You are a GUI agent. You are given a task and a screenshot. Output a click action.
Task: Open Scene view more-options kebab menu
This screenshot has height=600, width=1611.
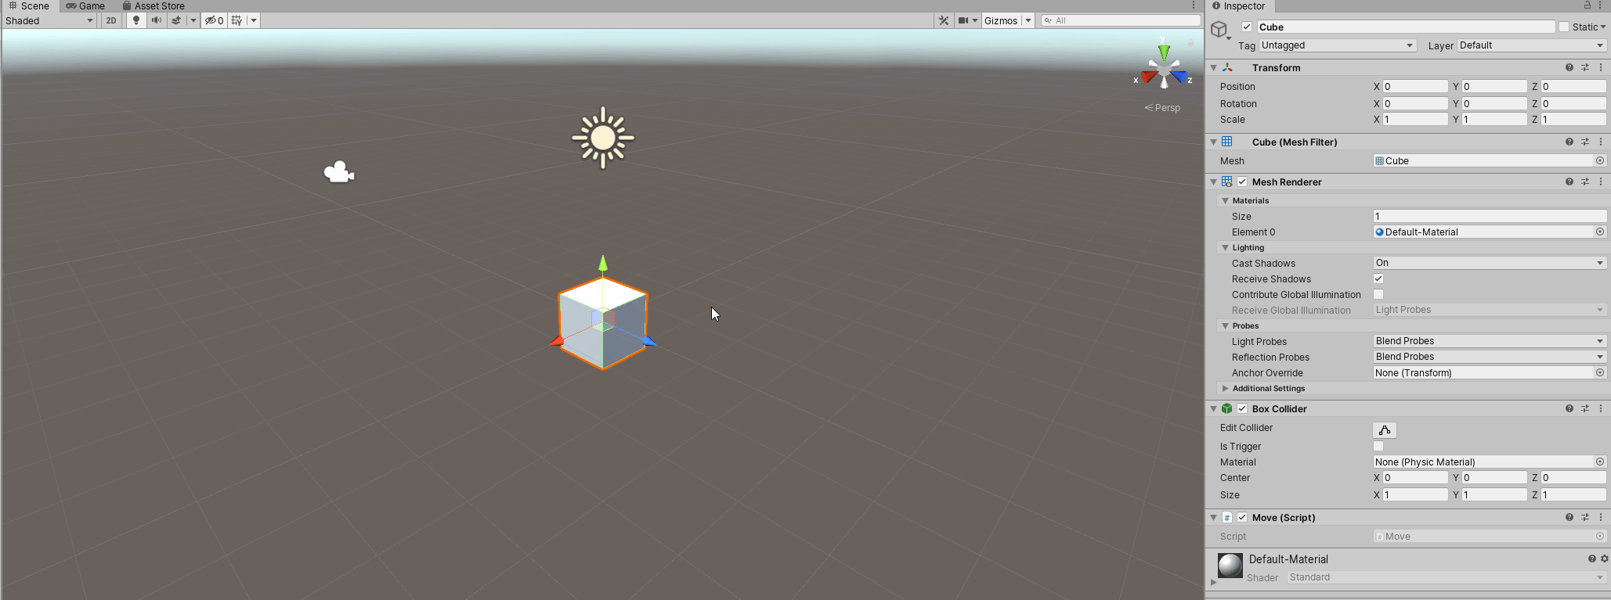[1194, 5]
